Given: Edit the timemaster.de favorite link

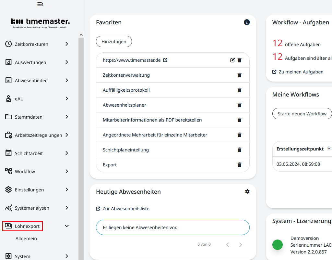Looking at the screenshot, I should (x=232, y=60).
